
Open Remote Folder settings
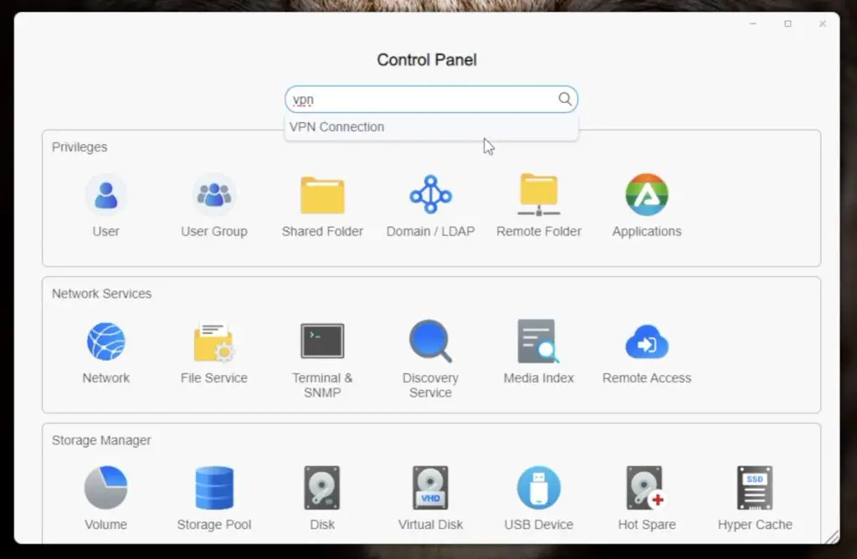538,196
